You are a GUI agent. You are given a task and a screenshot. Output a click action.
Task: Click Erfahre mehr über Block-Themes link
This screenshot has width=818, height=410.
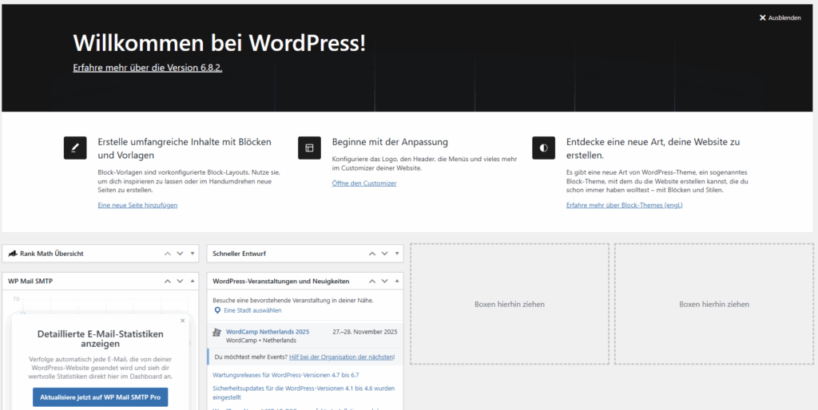625,205
